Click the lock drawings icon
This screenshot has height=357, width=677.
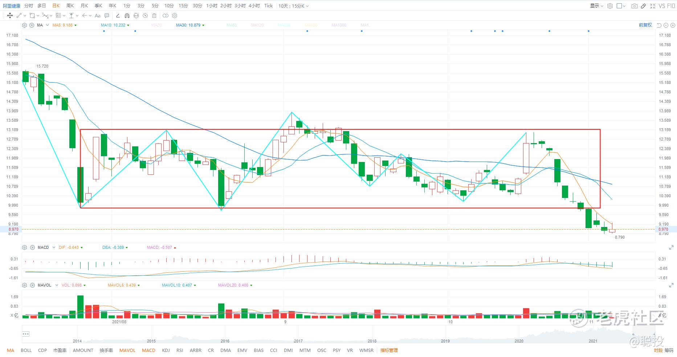pyautogui.click(x=136, y=16)
